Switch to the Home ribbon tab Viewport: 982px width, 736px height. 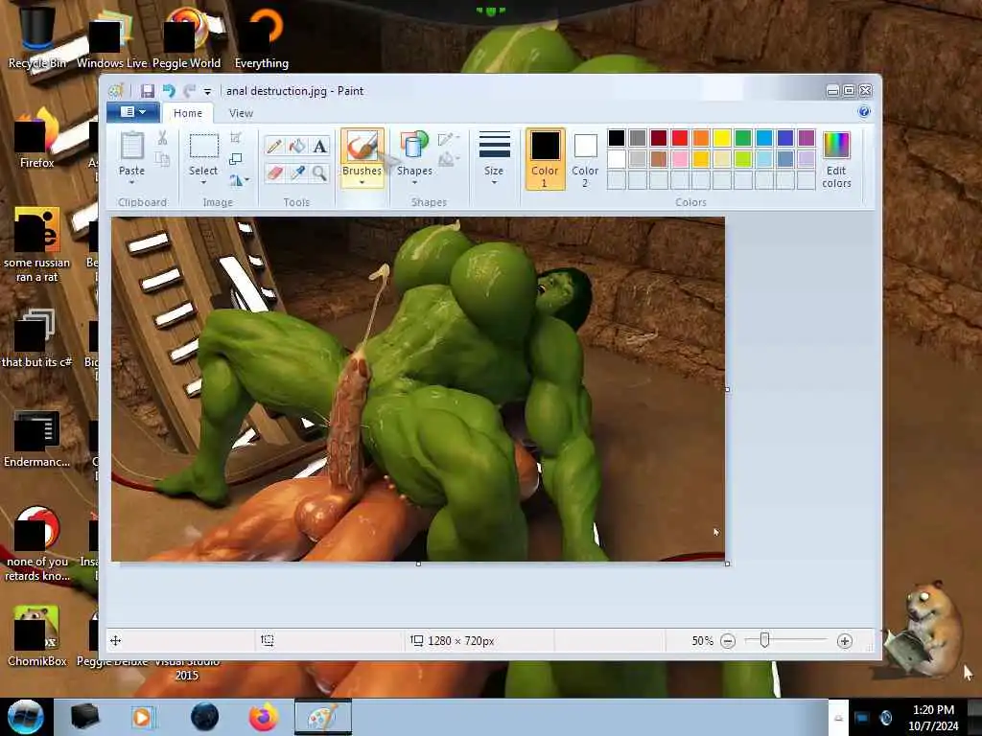click(188, 113)
